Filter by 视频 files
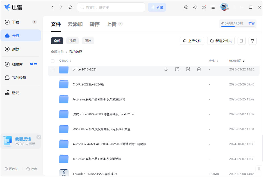This screenshot has height=177, width=263. [73, 41]
